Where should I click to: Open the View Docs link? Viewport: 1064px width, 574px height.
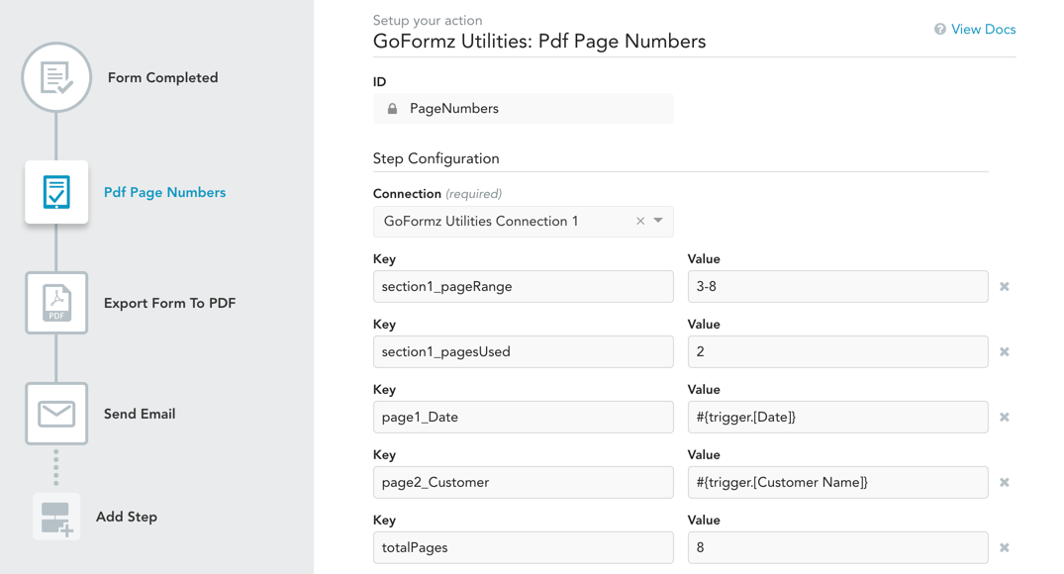(x=983, y=30)
